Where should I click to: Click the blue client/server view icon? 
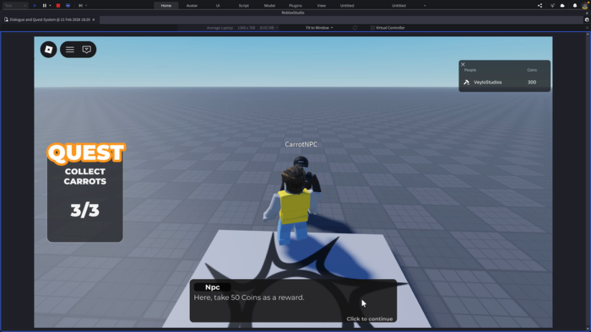pos(68,6)
